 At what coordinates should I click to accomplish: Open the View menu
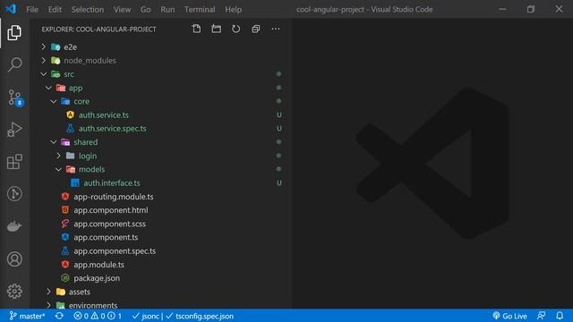pos(122,10)
